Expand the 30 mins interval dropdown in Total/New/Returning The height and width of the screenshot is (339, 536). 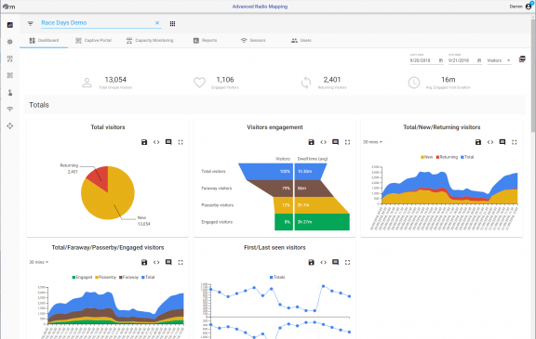point(372,142)
